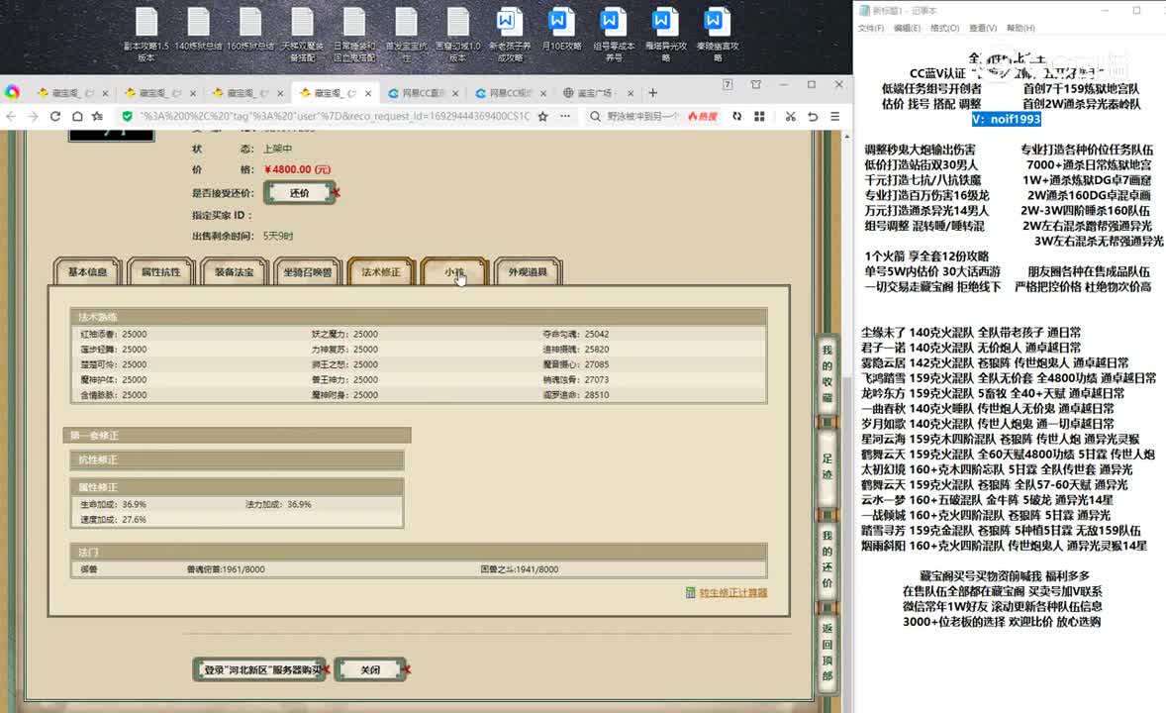This screenshot has height=713, width=1166.
Task: Open Notepad 文件(F) menu
Action: pos(871,28)
